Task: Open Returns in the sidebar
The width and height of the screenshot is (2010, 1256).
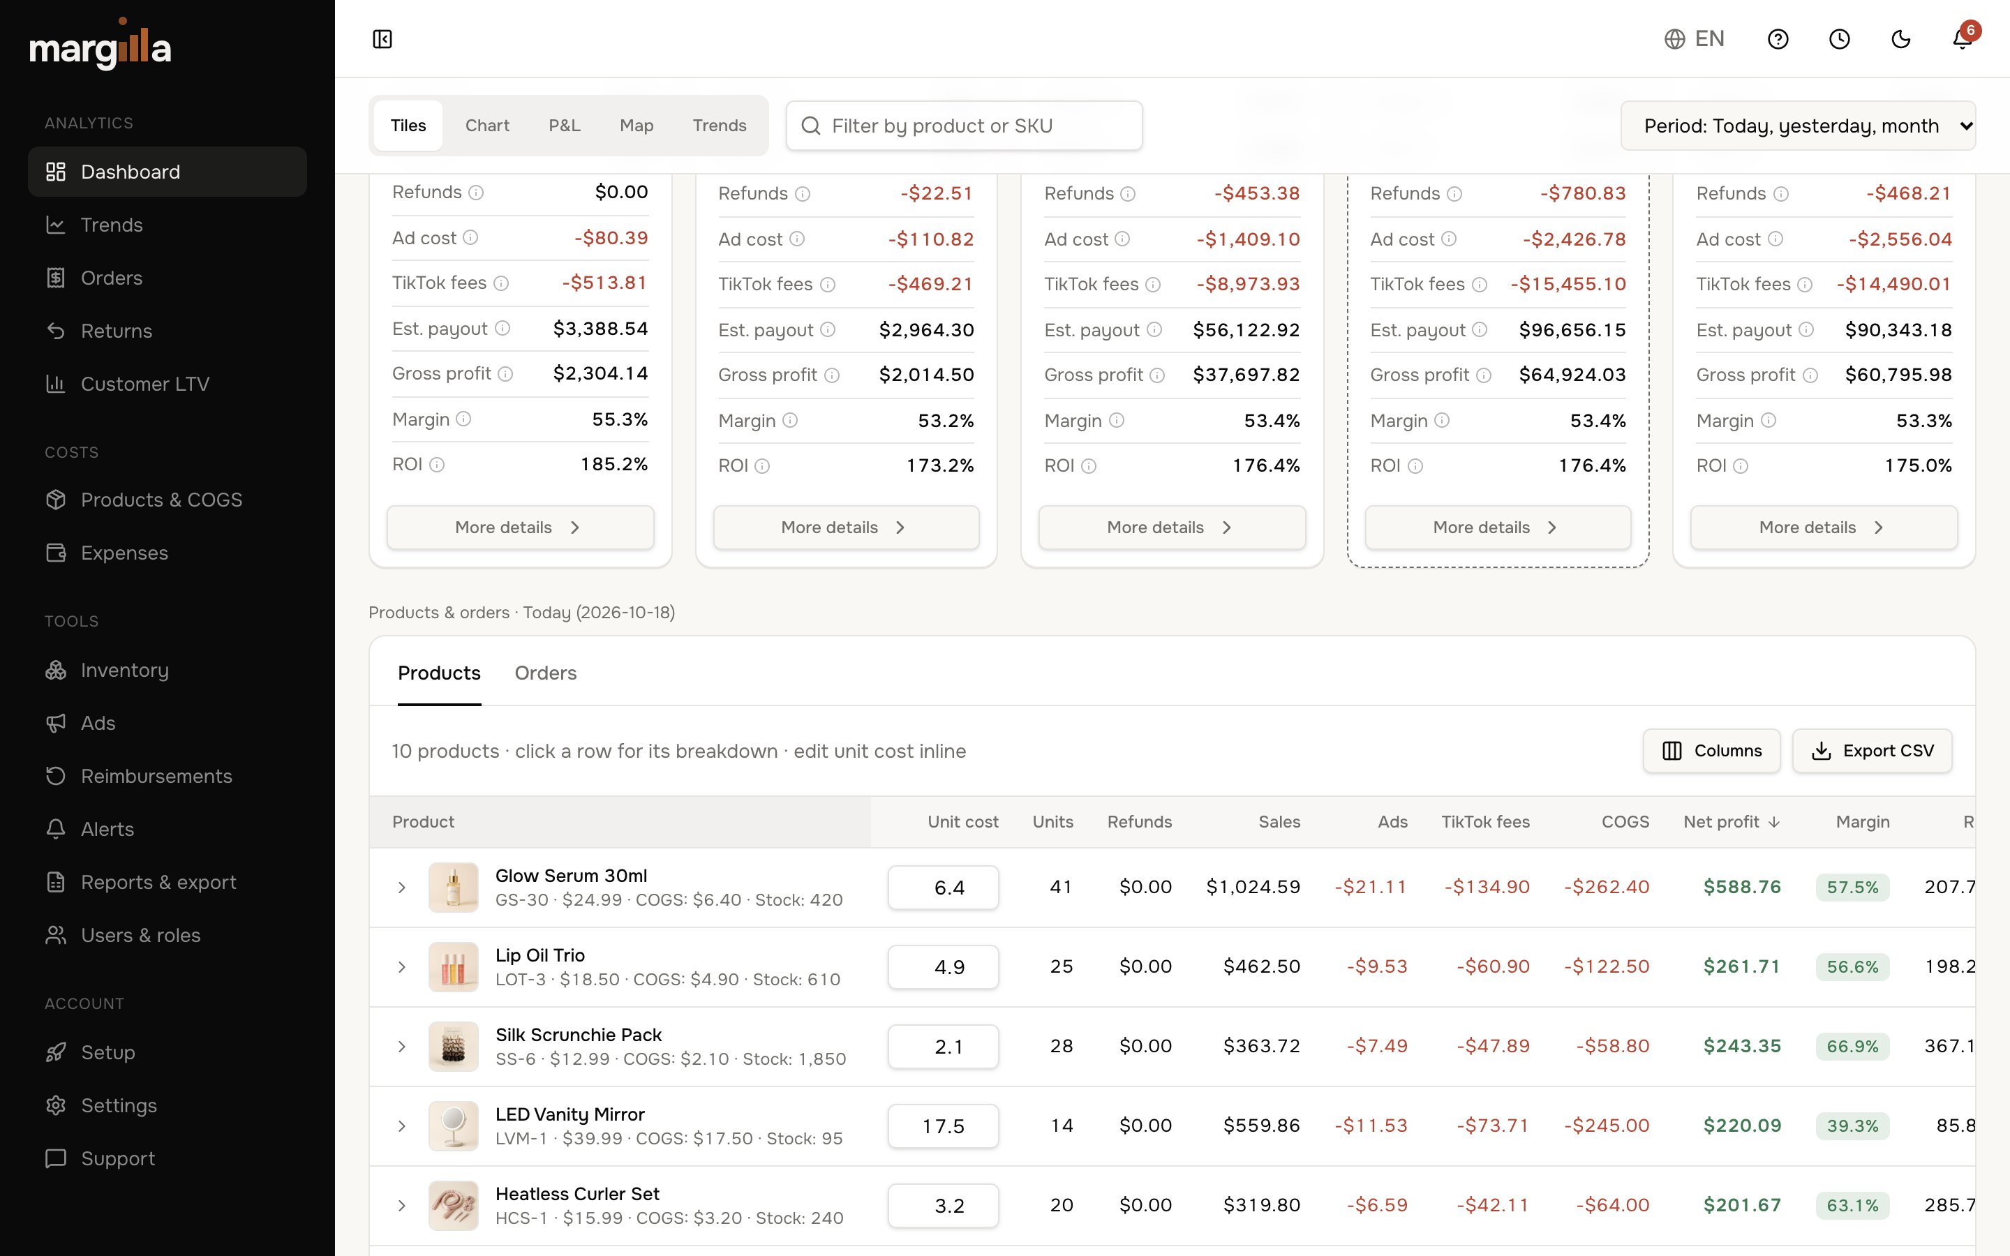Action: click(x=167, y=331)
